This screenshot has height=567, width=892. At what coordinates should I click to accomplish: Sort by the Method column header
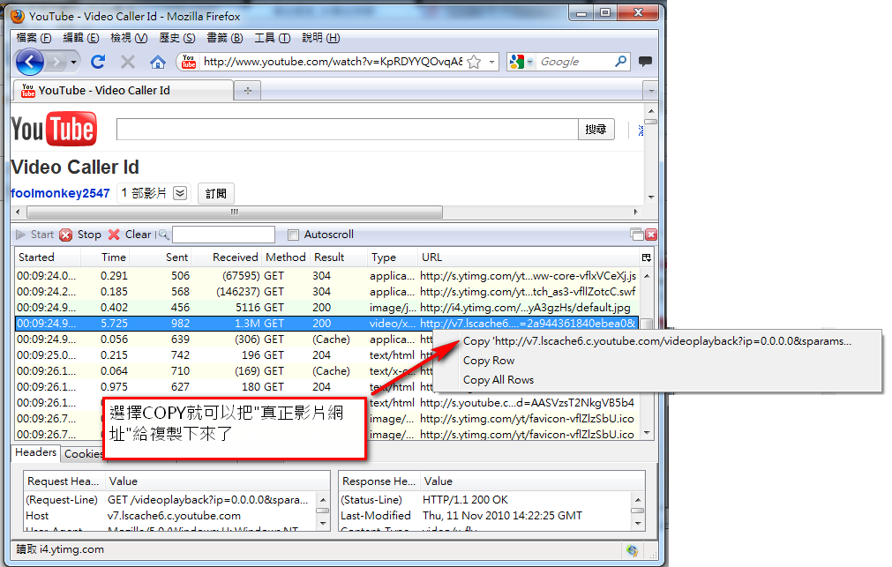tap(286, 257)
